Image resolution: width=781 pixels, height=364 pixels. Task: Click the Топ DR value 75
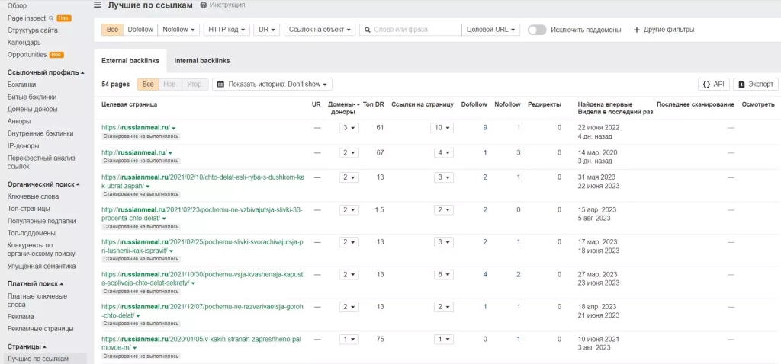coord(380,339)
